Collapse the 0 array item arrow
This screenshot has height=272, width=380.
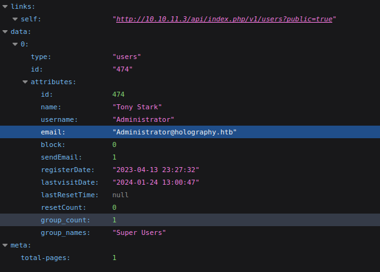click(x=15, y=44)
